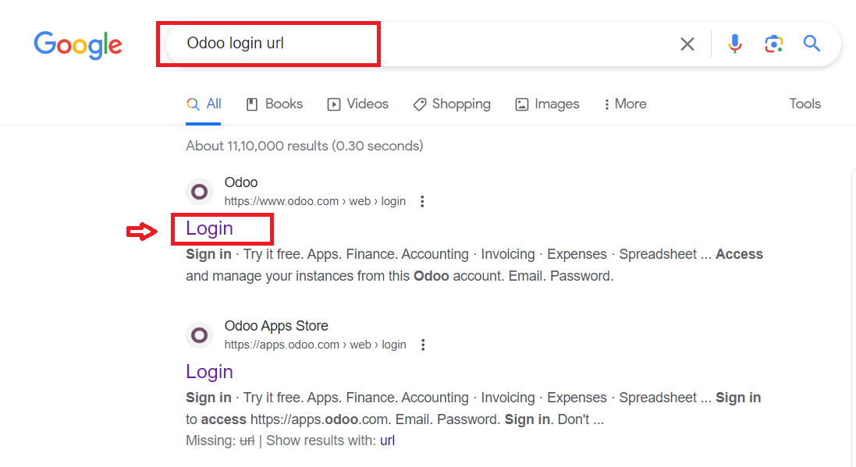The height and width of the screenshot is (467, 856).
Task: Open the three-dot menu for the Odoo result
Action: 422,200
